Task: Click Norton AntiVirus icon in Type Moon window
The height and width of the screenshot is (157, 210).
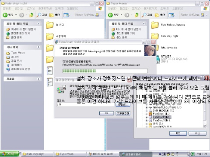Action: pyautogui.click(x=203, y=15)
